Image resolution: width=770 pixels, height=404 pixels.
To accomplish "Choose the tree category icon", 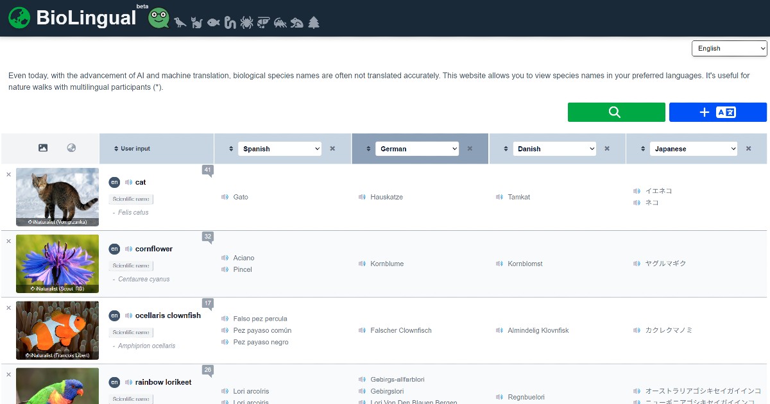I will [x=313, y=23].
